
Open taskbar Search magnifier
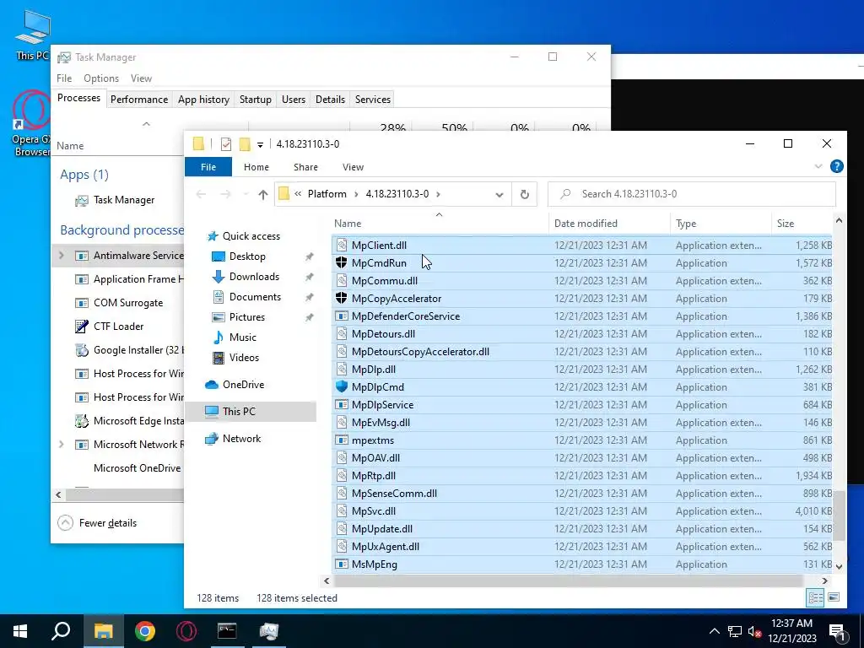click(x=61, y=631)
